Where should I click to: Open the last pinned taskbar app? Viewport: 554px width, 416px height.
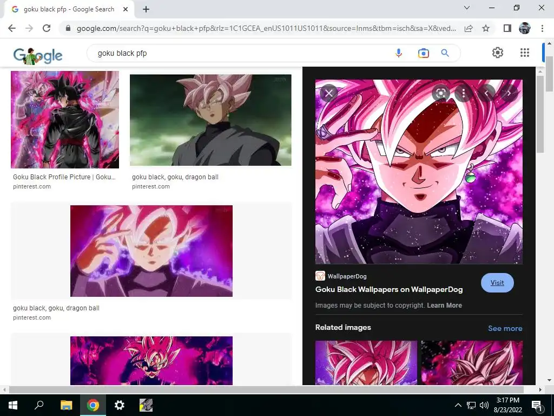pos(146,405)
